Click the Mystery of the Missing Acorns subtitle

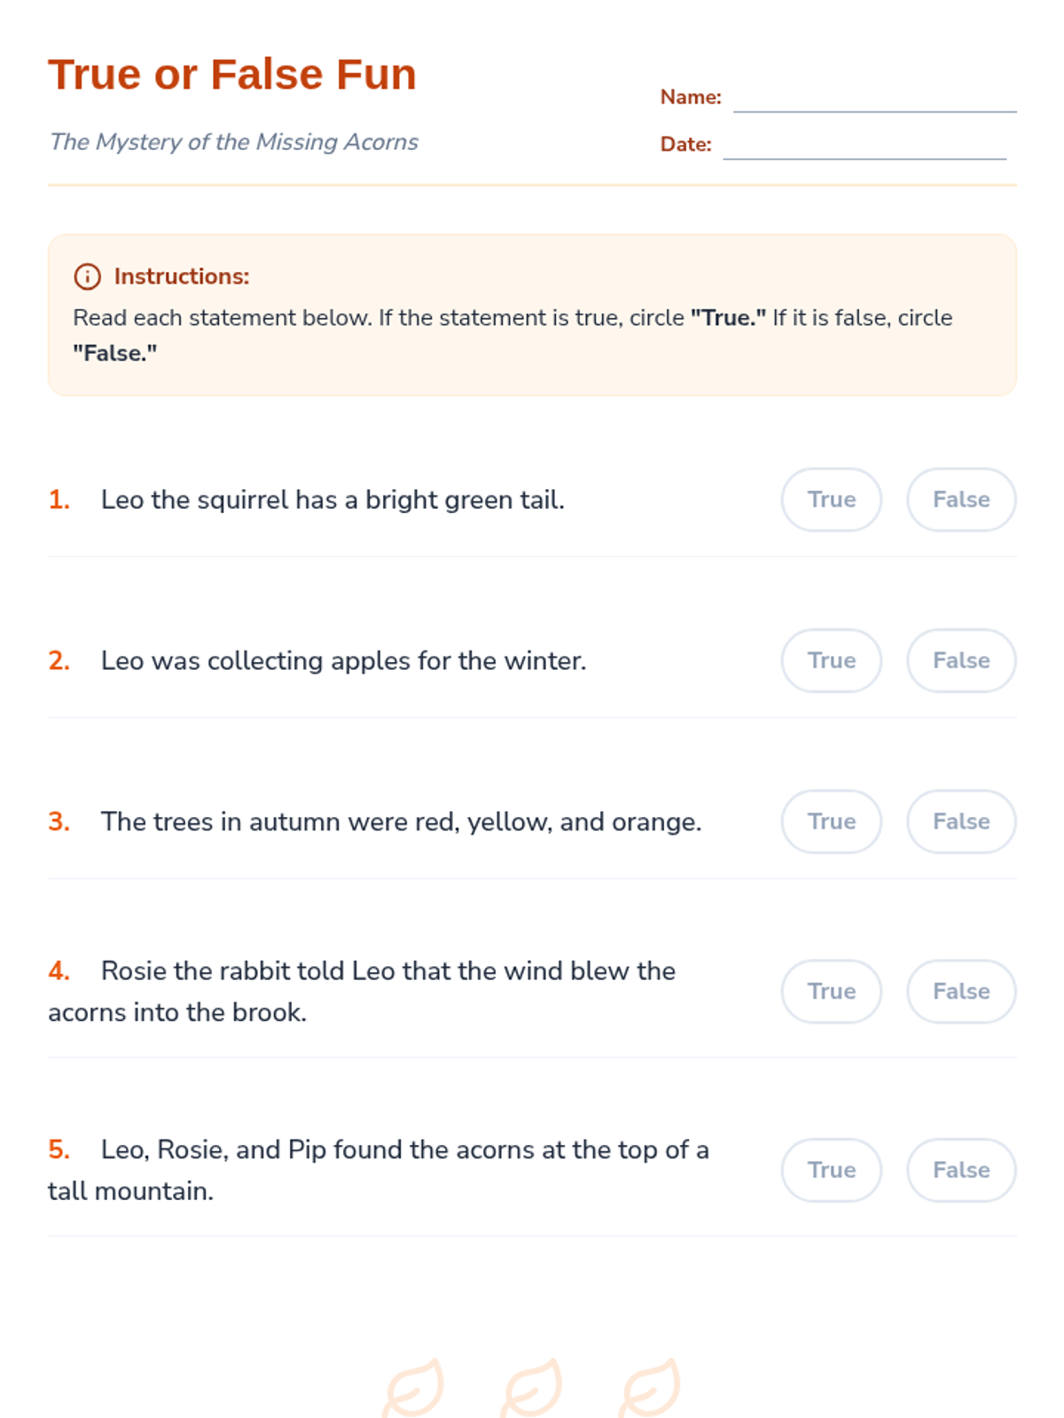click(234, 142)
